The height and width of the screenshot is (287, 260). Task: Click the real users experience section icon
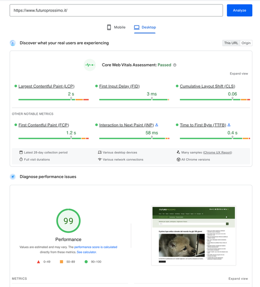point(13,43)
